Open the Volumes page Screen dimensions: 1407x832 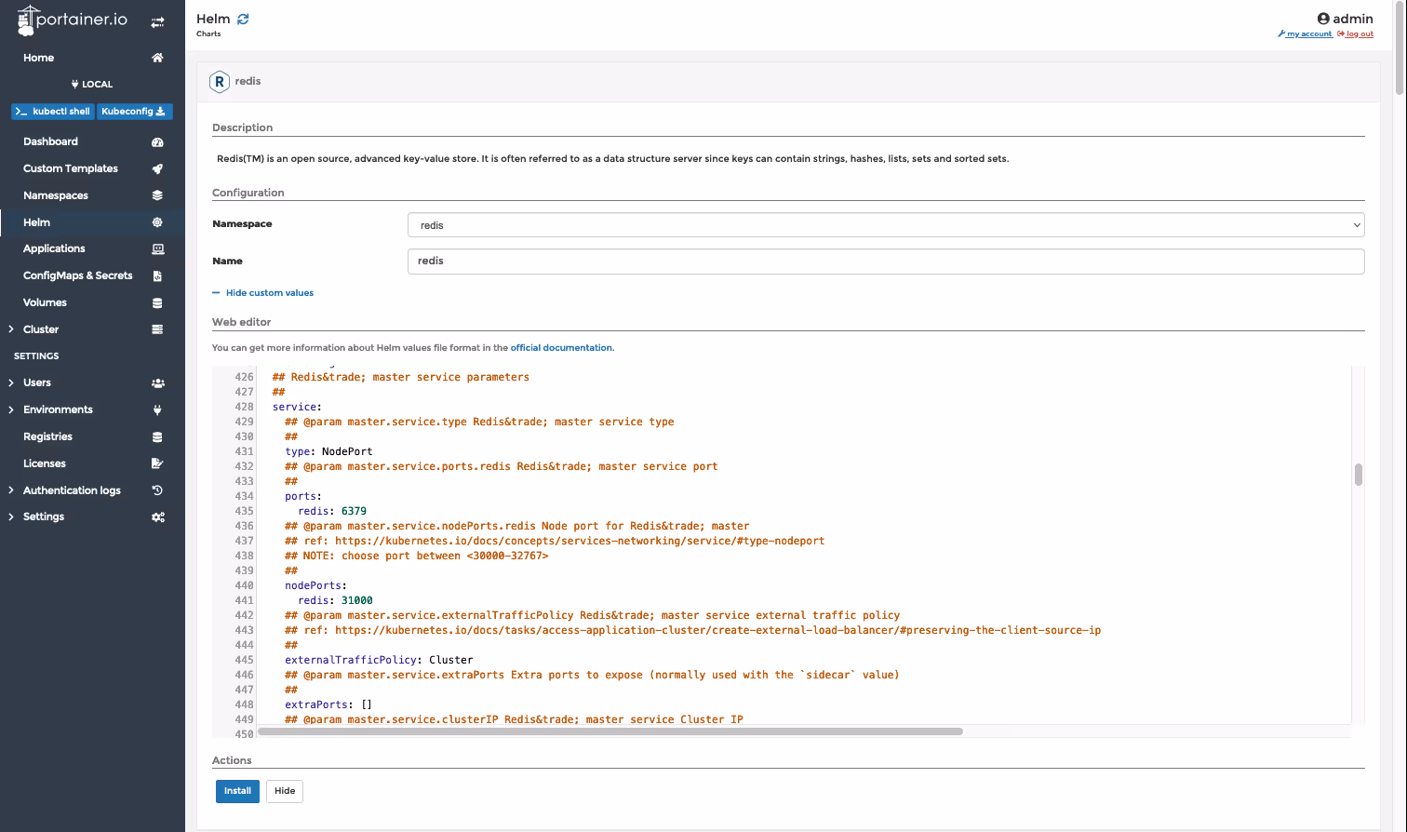point(45,302)
